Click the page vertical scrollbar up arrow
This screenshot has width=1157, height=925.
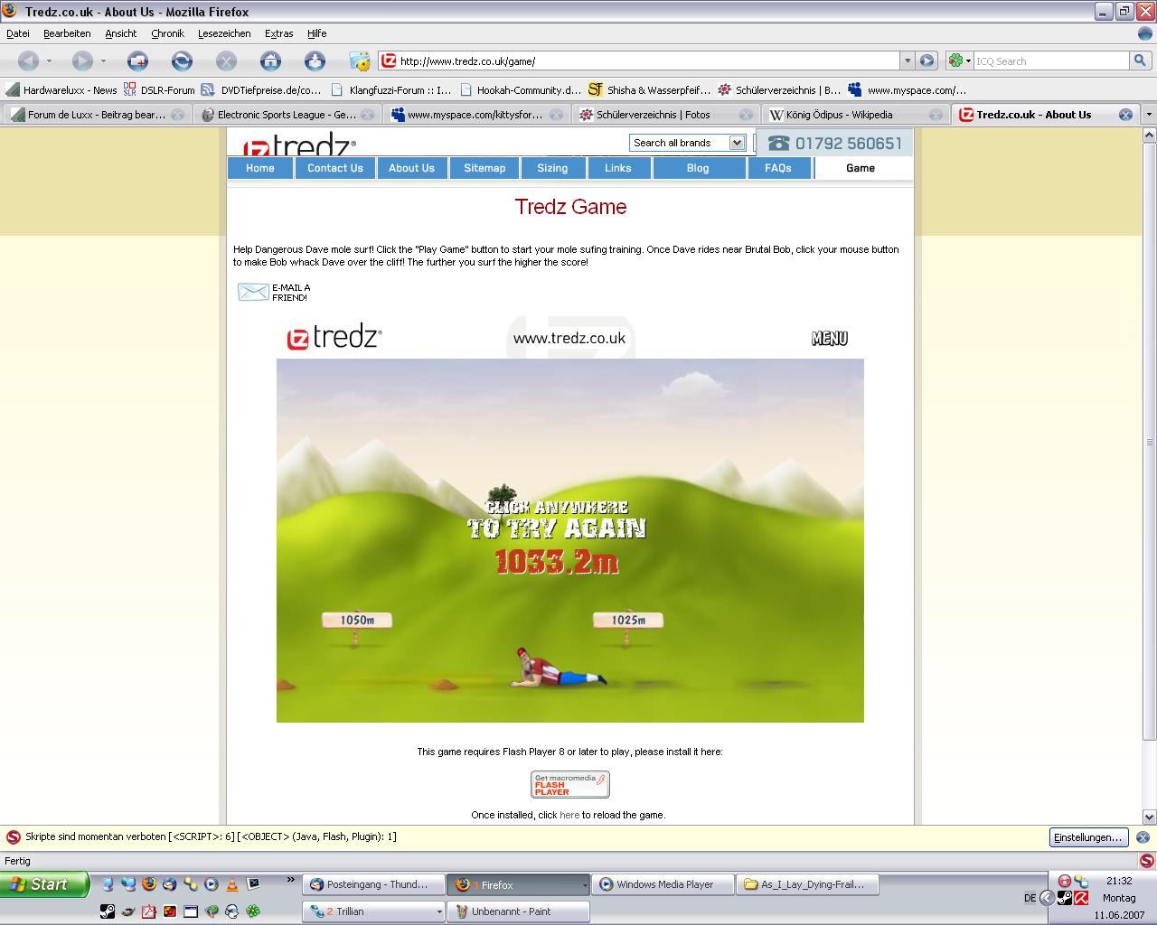[x=1149, y=135]
